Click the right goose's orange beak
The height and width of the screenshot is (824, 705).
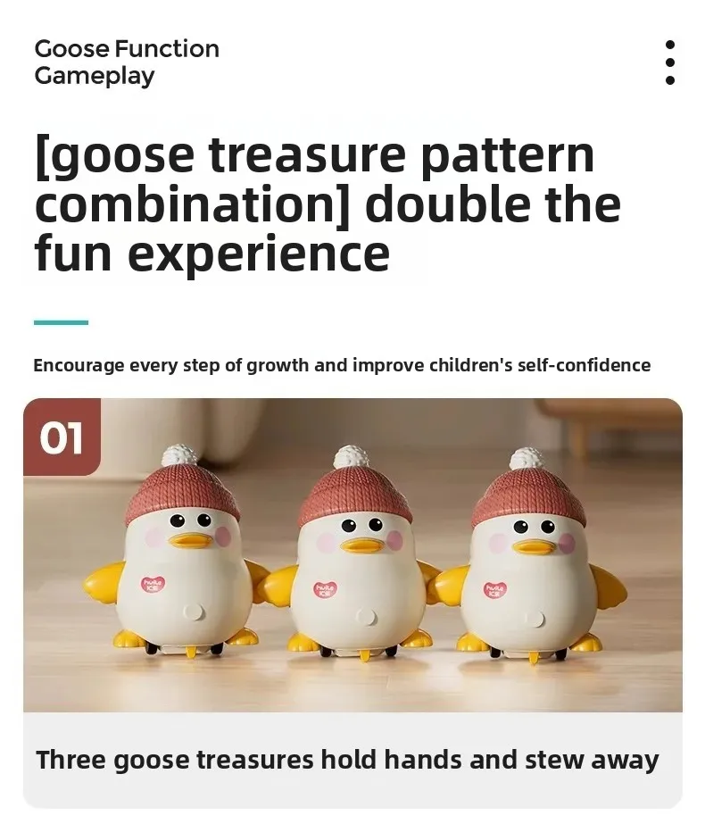[x=535, y=546]
